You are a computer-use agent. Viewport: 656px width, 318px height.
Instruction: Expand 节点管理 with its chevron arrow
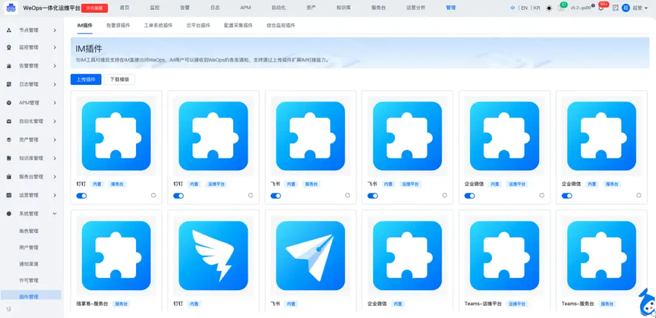coord(55,30)
